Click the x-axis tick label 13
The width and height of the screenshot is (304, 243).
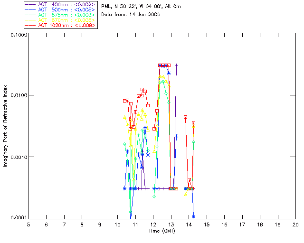[171, 224]
